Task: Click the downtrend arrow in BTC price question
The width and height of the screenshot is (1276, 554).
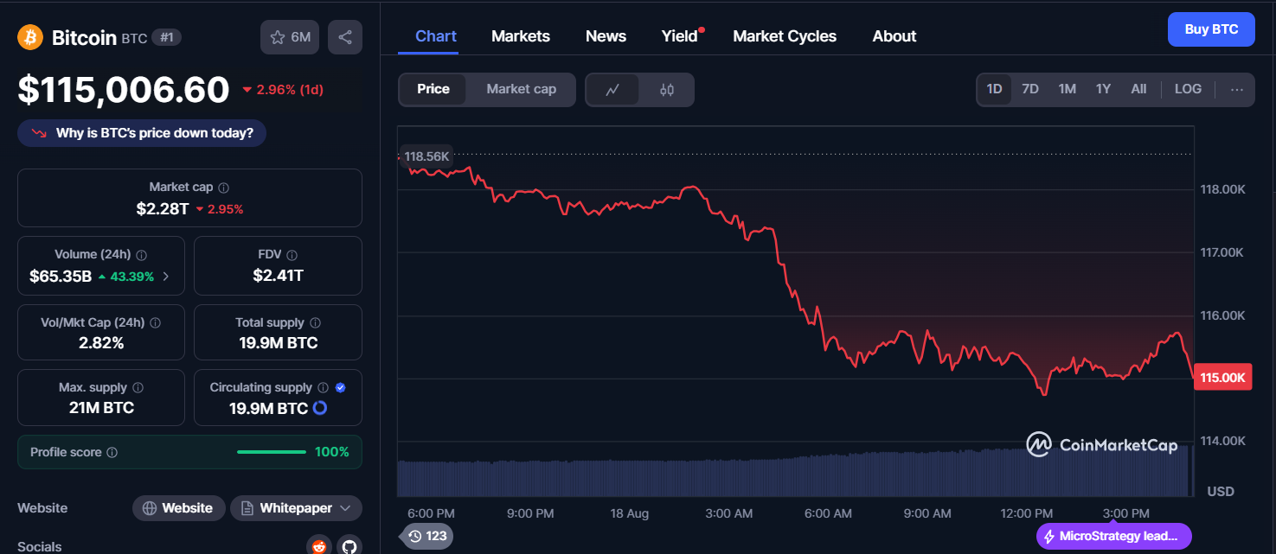Action: tap(39, 133)
